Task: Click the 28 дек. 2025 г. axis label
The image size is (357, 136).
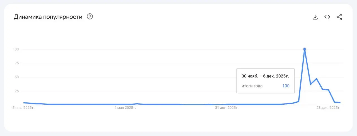Action: pyautogui.click(x=329, y=108)
